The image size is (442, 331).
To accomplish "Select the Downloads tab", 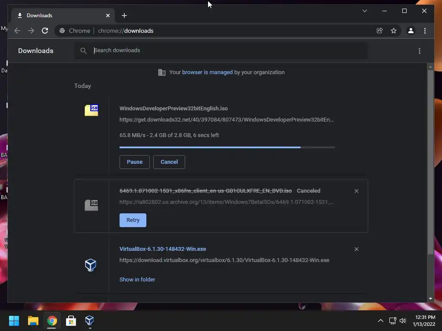I will click(x=63, y=16).
